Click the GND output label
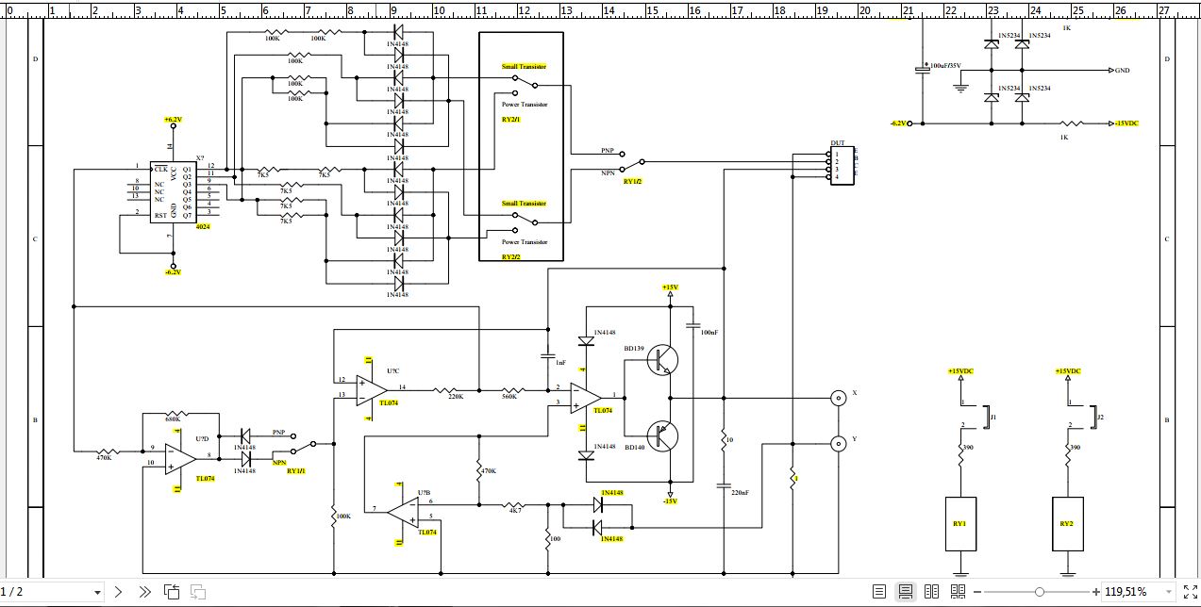 tap(1122, 70)
